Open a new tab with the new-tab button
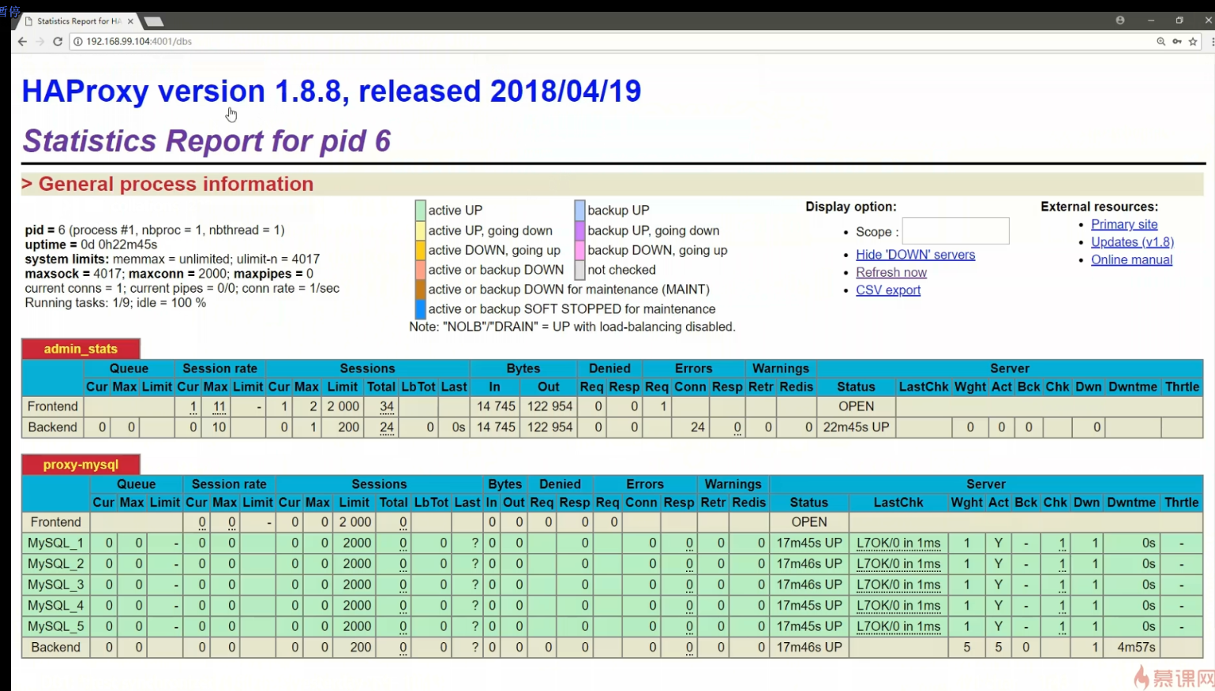1215x691 pixels. [154, 21]
